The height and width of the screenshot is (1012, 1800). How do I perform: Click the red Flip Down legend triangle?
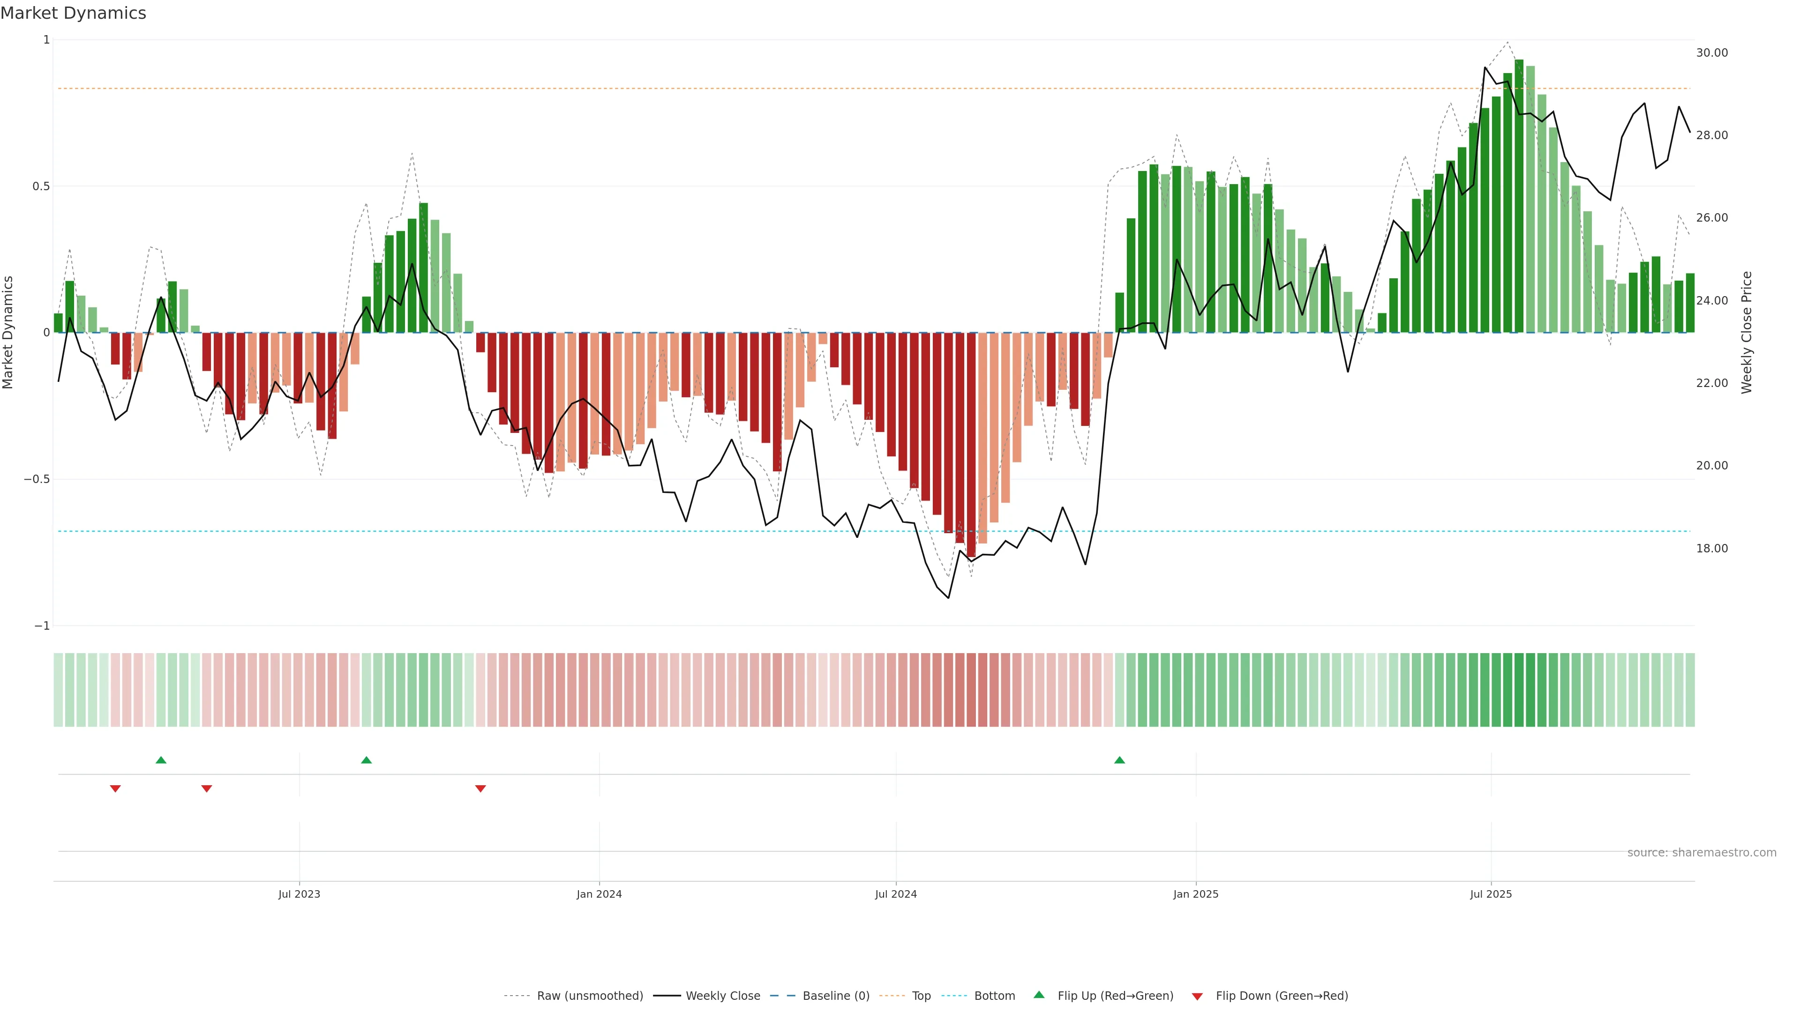click(1197, 996)
